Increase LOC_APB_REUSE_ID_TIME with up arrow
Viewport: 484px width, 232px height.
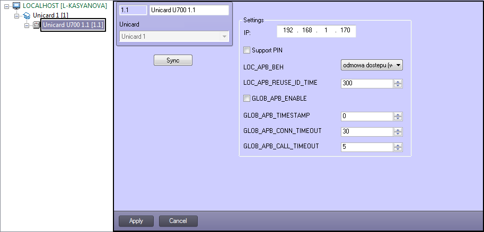[x=398, y=82]
